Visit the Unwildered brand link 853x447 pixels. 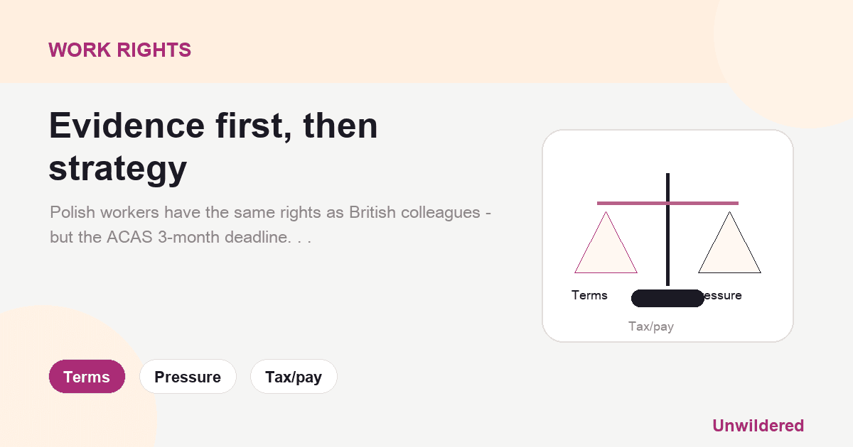pyautogui.click(x=758, y=426)
